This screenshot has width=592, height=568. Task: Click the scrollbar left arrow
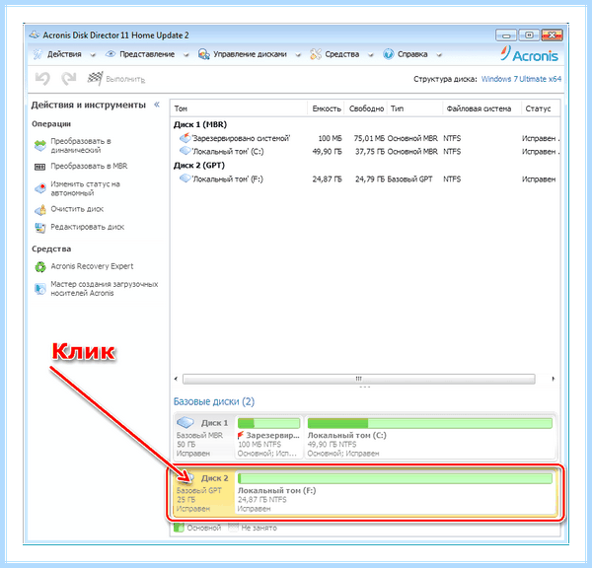pyautogui.click(x=176, y=379)
